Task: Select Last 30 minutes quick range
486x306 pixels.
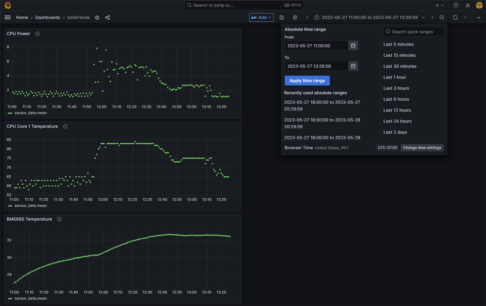Action: 400,66
